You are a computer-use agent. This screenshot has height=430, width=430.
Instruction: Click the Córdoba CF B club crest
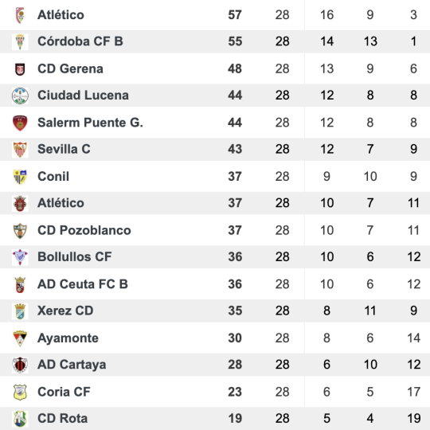pyautogui.click(x=20, y=41)
